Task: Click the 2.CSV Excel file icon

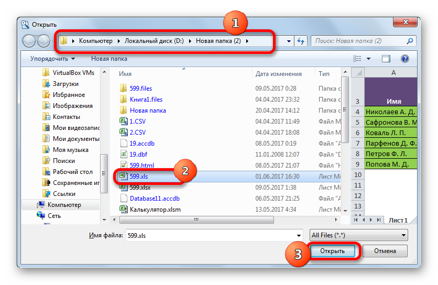Action: click(124, 132)
